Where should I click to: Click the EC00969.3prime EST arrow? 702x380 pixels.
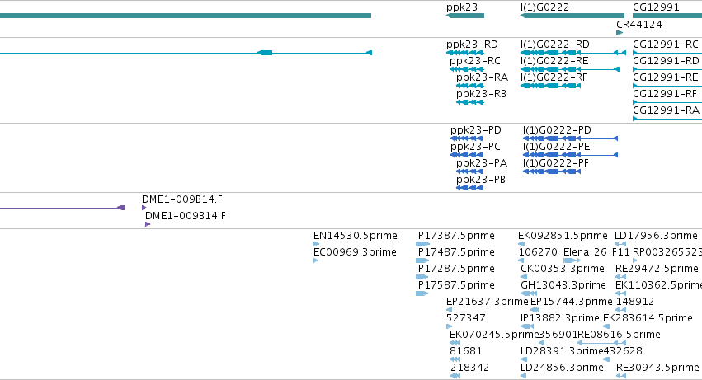click(x=316, y=260)
